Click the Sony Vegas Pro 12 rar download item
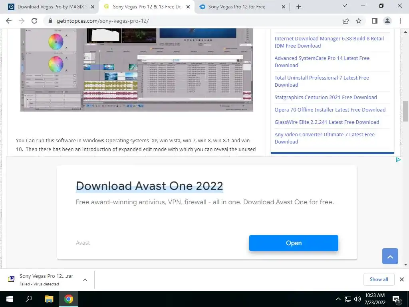 pyautogui.click(x=46, y=279)
